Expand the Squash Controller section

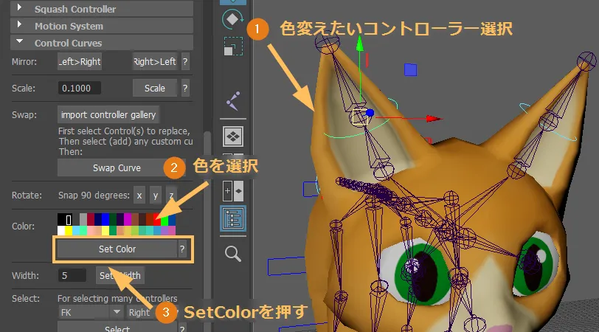click(x=18, y=10)
